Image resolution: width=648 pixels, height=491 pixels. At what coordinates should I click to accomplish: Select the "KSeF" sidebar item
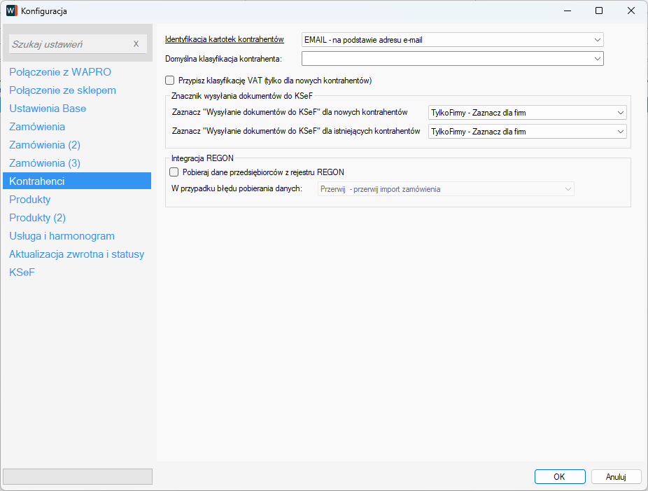tap(22, 272)
